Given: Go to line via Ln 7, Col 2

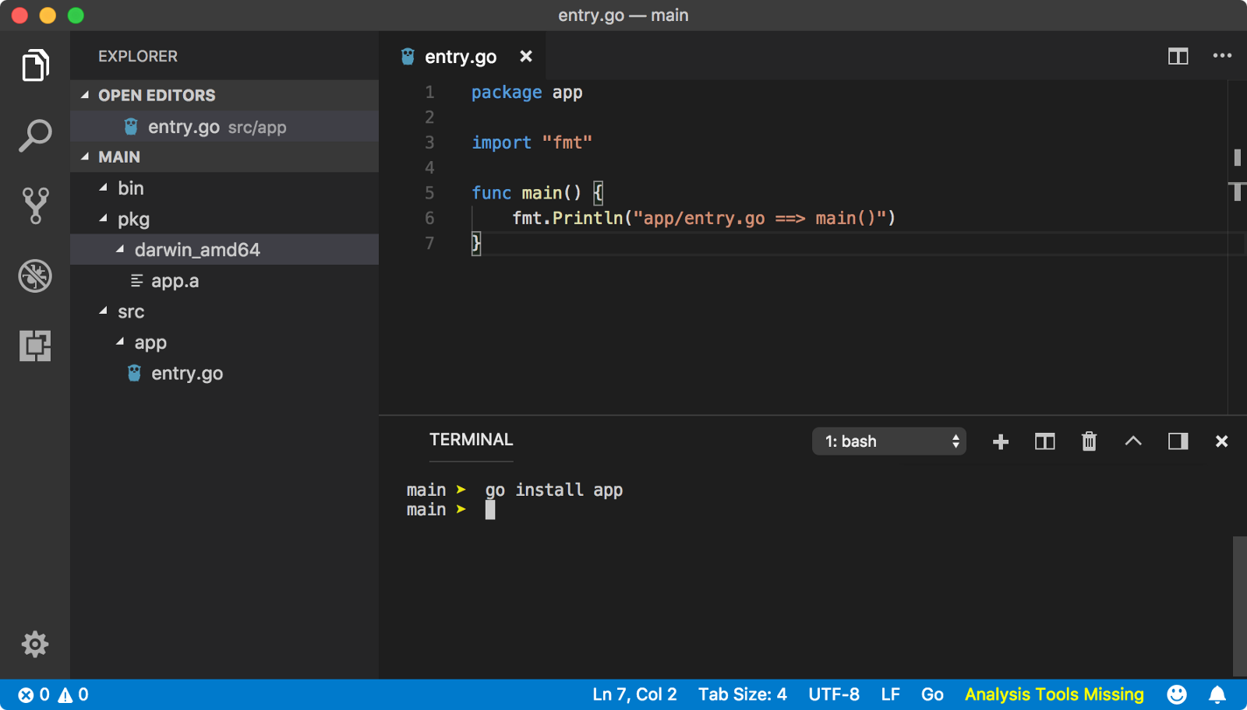Looking at the screenshot, I should coord(634,694).
